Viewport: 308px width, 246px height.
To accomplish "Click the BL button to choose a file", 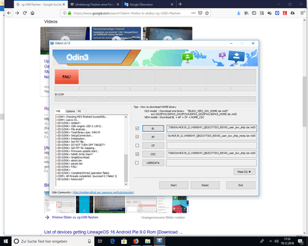I will coord(153,128).
